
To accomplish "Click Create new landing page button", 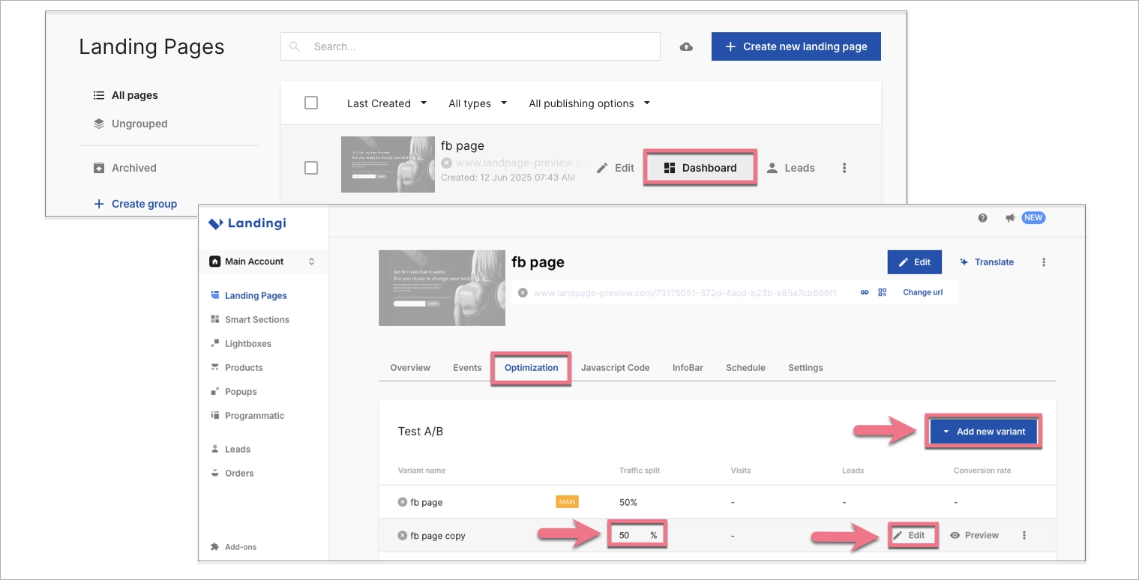I will point(796,46).
